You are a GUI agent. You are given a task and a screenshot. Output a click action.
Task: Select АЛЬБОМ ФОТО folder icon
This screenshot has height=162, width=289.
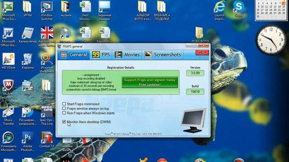click(x=143, y=11)
